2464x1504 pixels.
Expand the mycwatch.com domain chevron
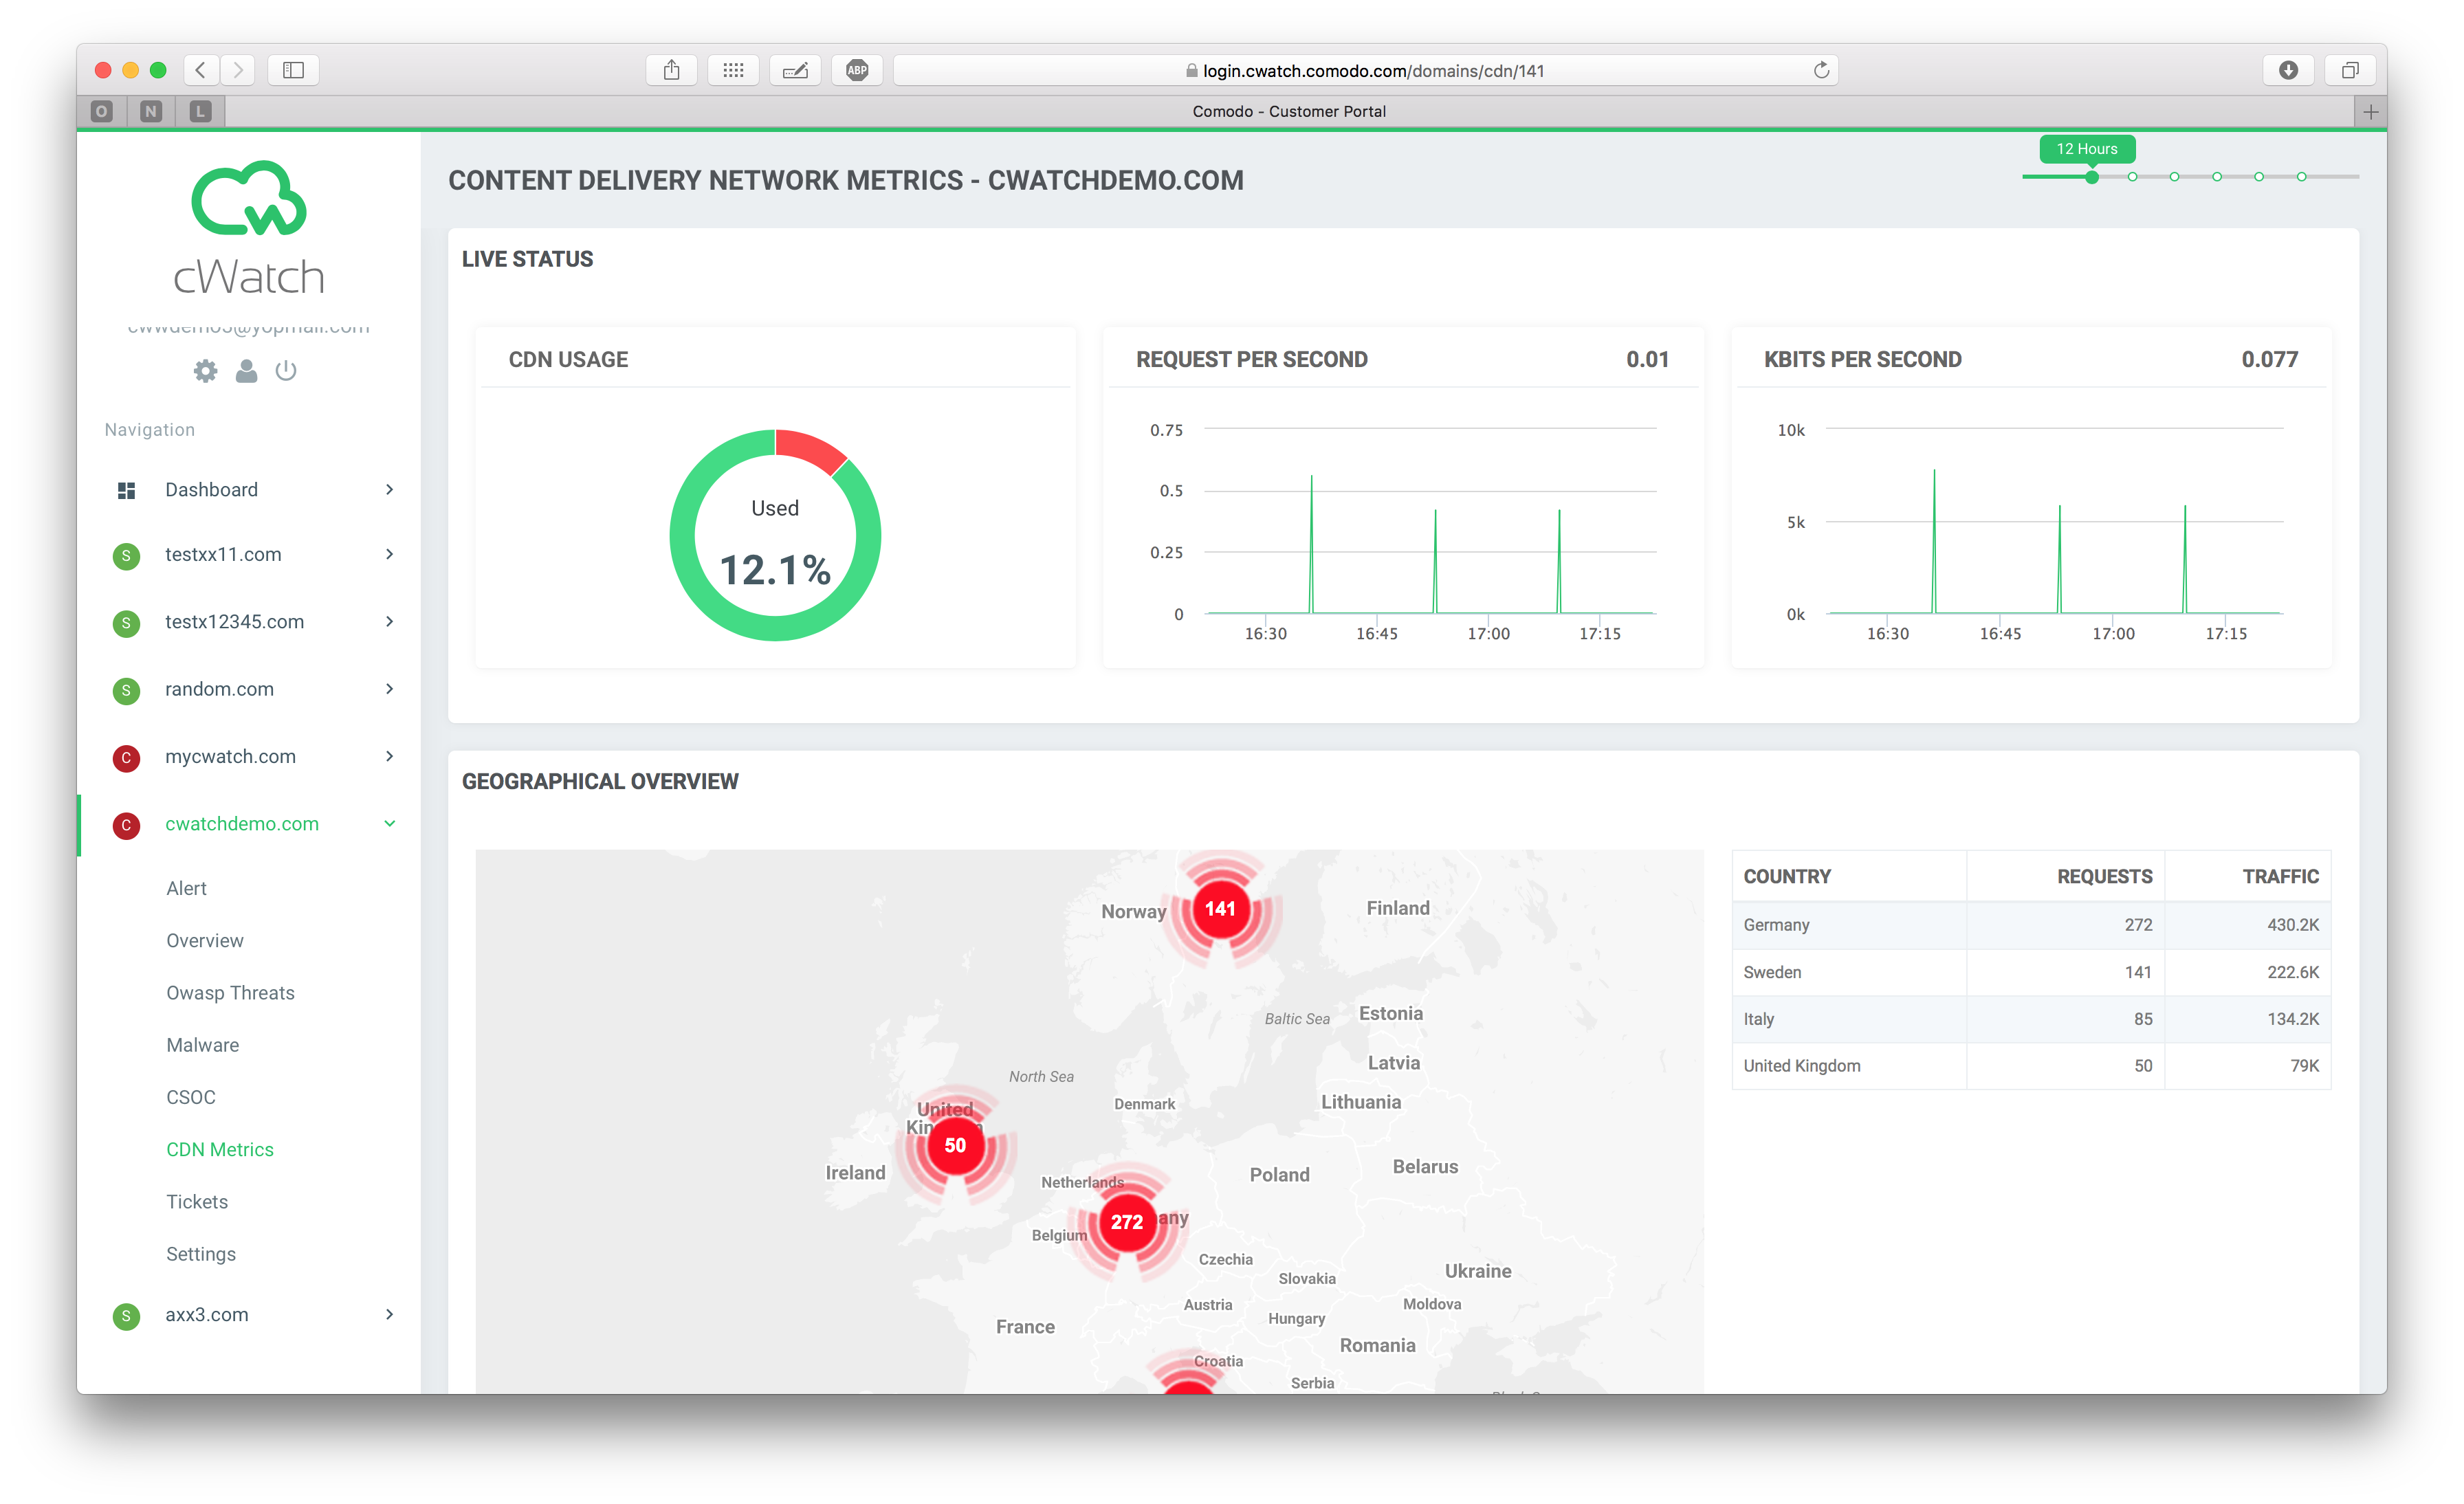pyautogui.click(x=389, y=756)
